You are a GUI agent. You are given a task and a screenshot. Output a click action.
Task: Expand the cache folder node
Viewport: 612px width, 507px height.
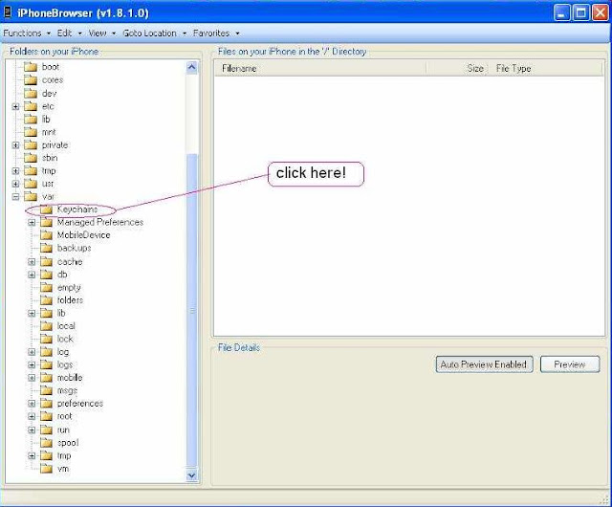[x=32, y=262]
